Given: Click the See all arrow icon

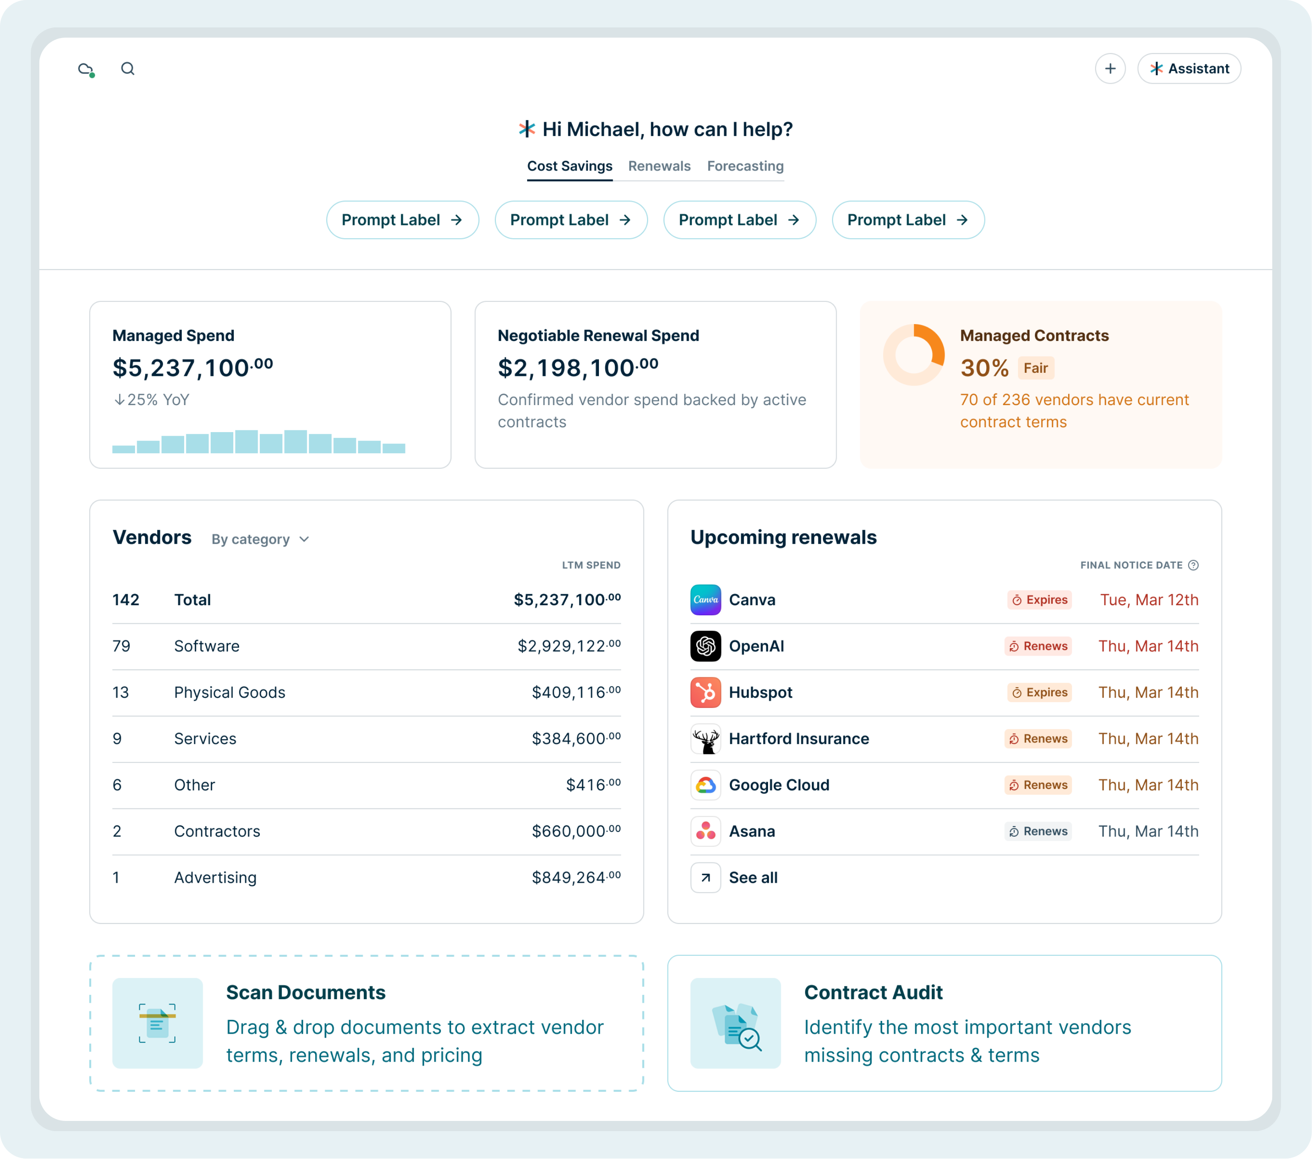Looking at the screenshot, I should (706, 877).
